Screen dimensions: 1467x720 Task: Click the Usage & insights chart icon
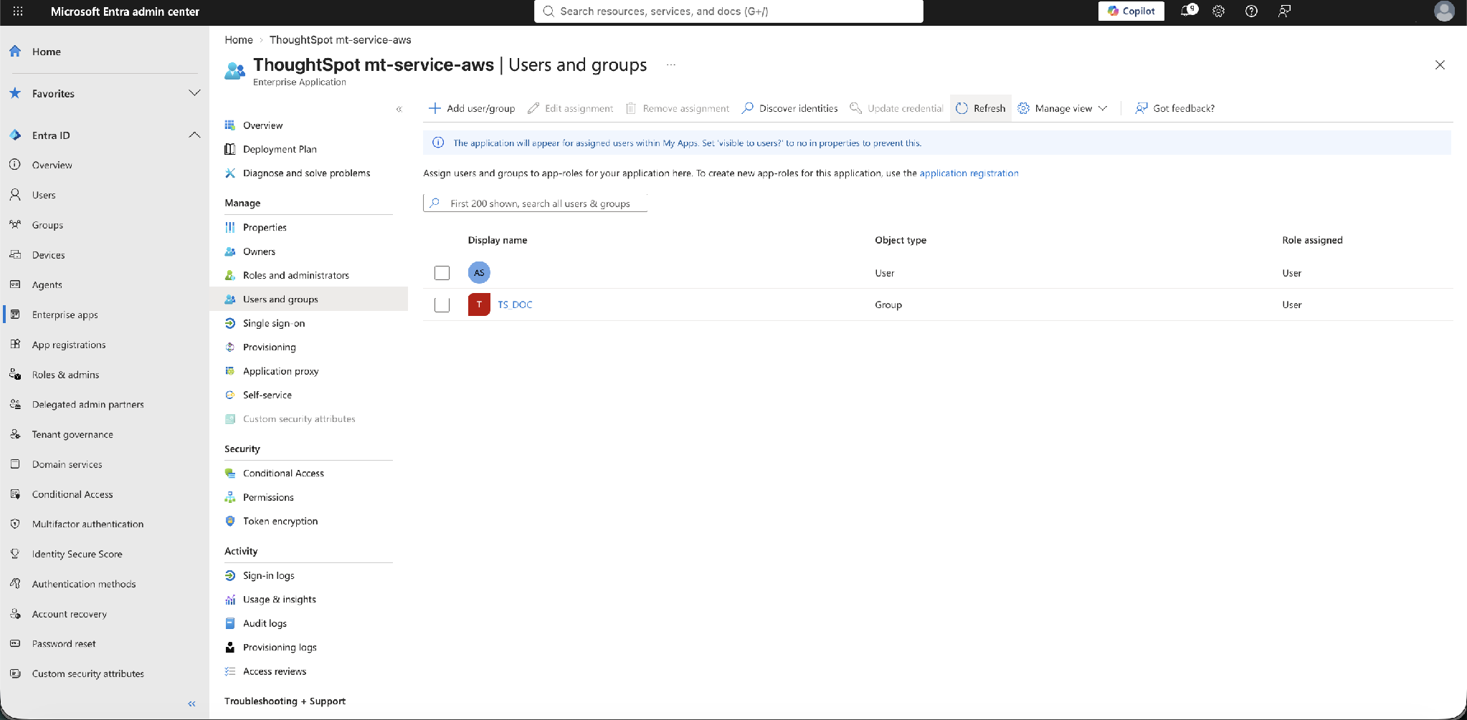(230, 600)
